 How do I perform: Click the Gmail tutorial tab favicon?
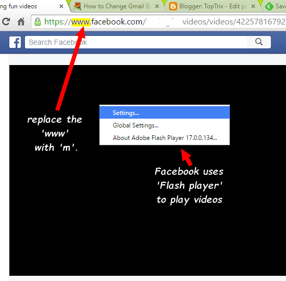point(77,6)
